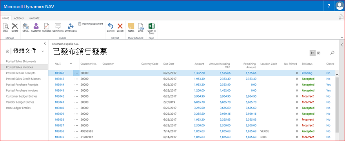Open invoice 103044 link
The height and width of the screenshot is (141, 345).
60,85
